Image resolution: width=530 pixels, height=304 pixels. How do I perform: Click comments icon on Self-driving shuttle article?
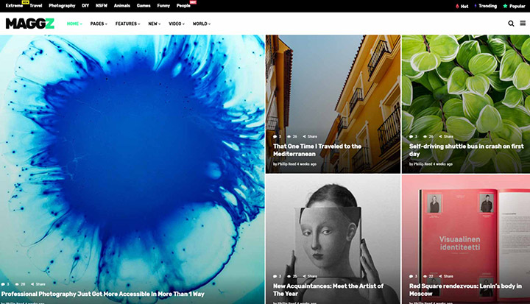pos(413,137)
